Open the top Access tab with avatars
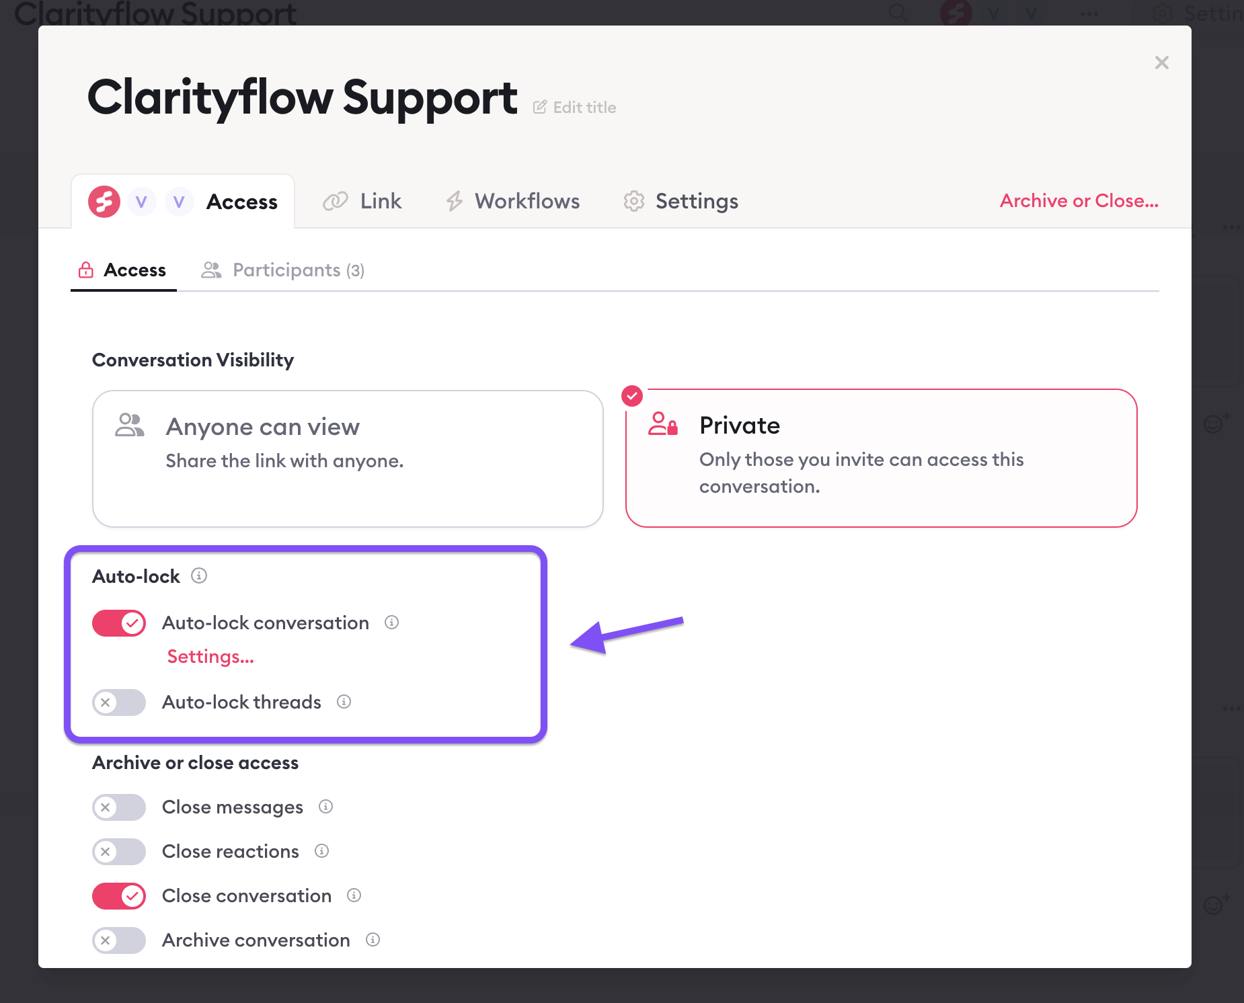Image resolution: width=1244 pixels, height=1003 pixels. pos(183,202)
